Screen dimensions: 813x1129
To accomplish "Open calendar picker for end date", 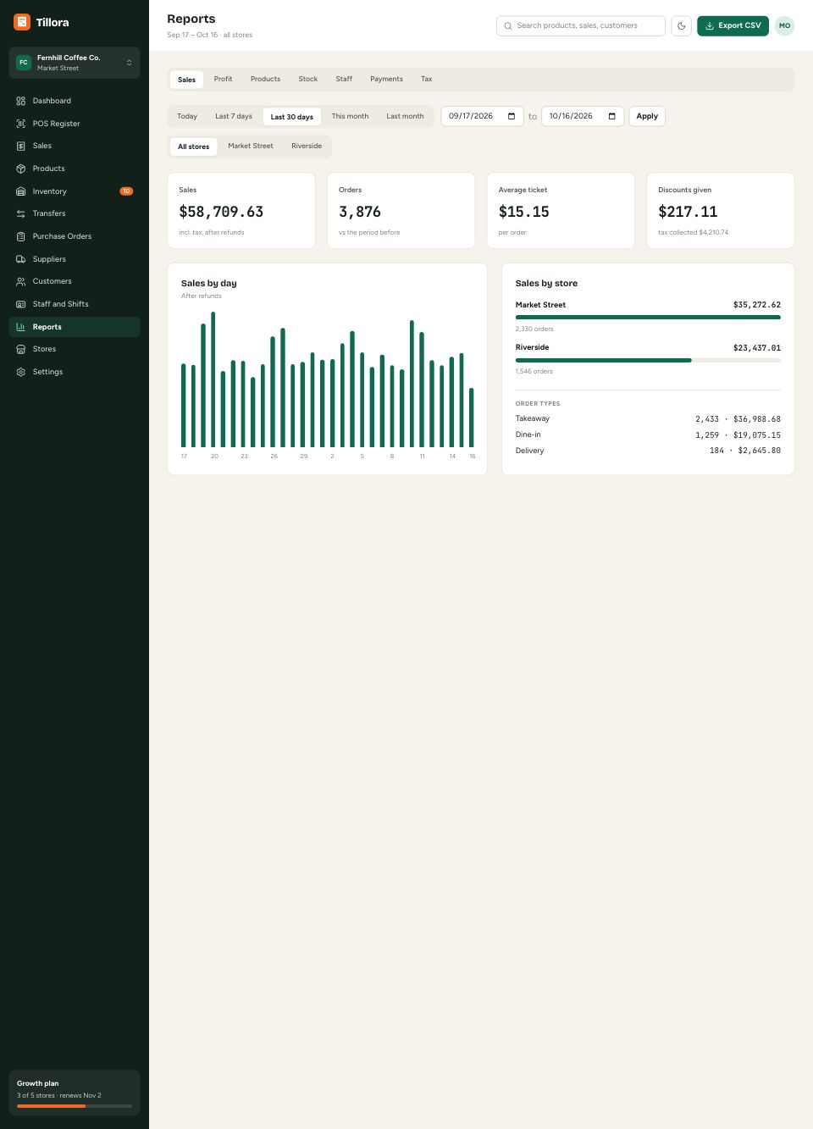I will (x=612, y=116).
